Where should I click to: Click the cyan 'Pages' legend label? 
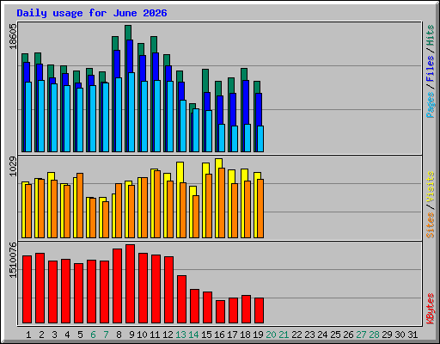[431, 105]
